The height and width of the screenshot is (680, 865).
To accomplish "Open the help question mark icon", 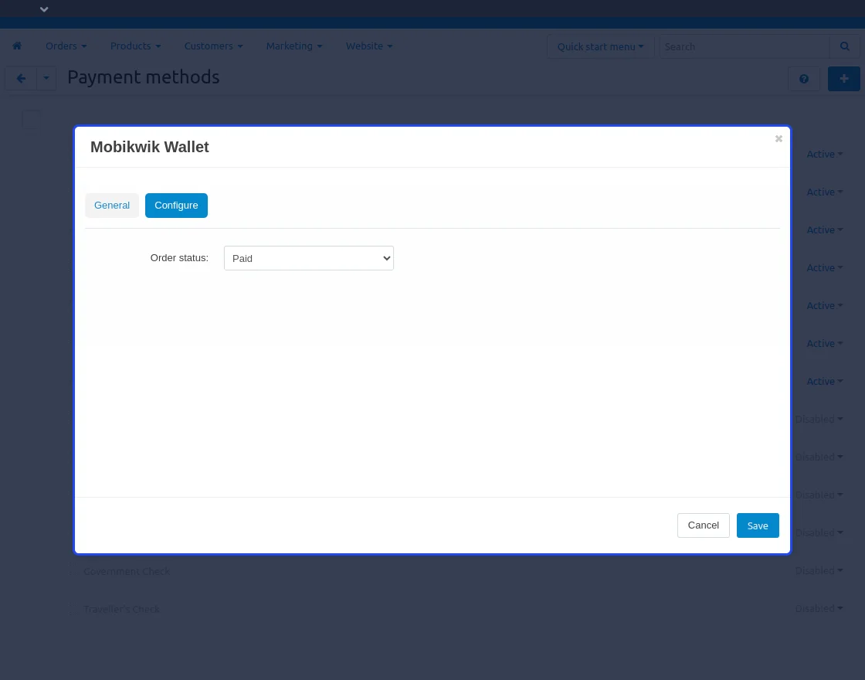I will pos(804,79).
